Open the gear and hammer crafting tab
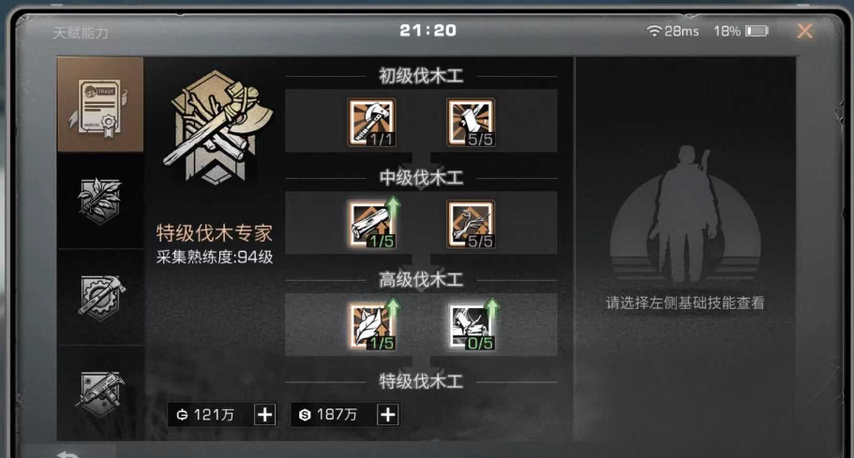 [x=100, y=297]
